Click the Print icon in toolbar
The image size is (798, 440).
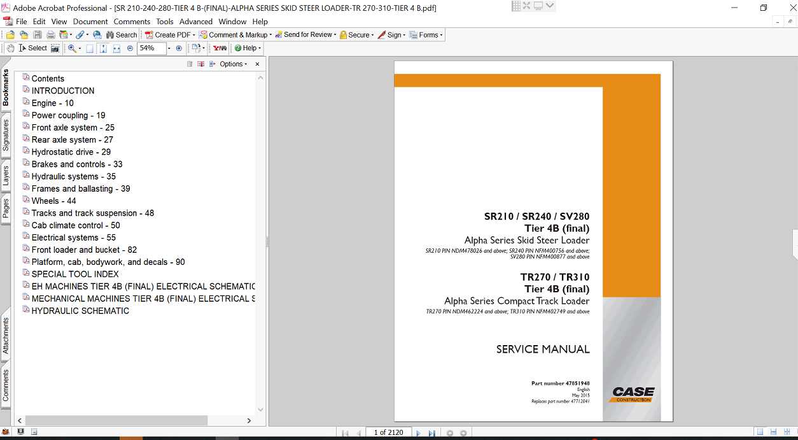pyautogui.click(x=50, y=35)
